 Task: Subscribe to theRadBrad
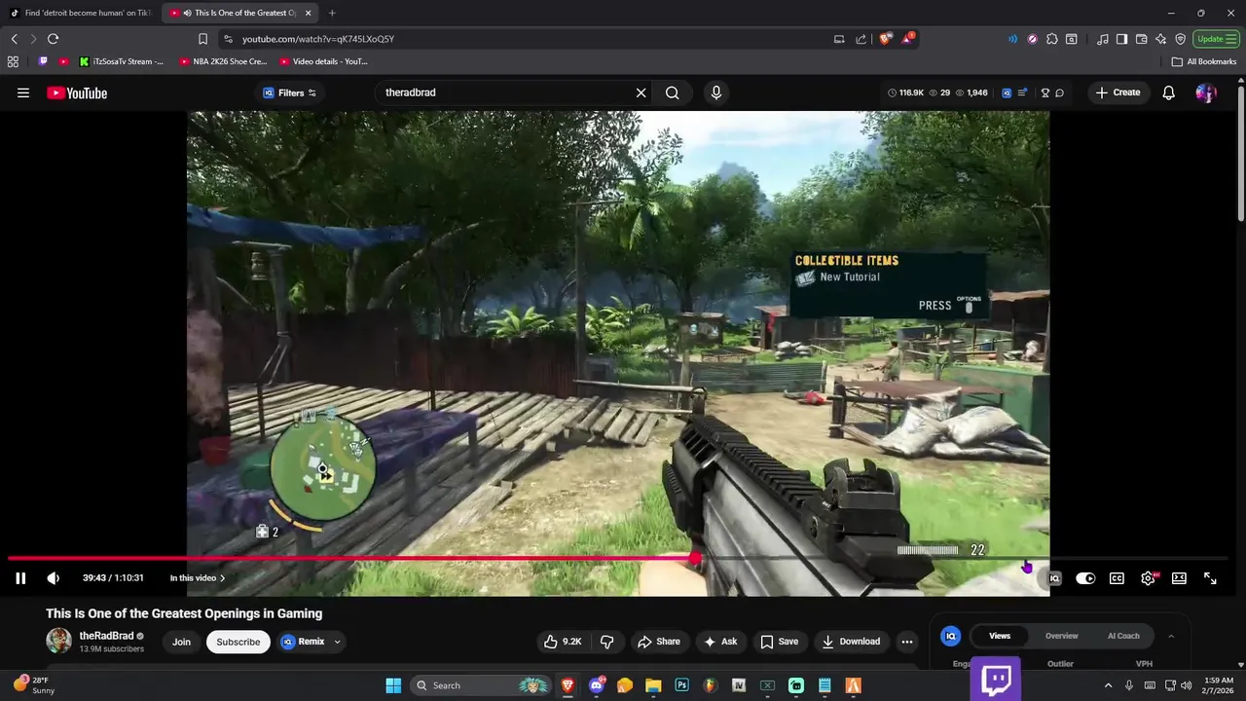point(238,642)
